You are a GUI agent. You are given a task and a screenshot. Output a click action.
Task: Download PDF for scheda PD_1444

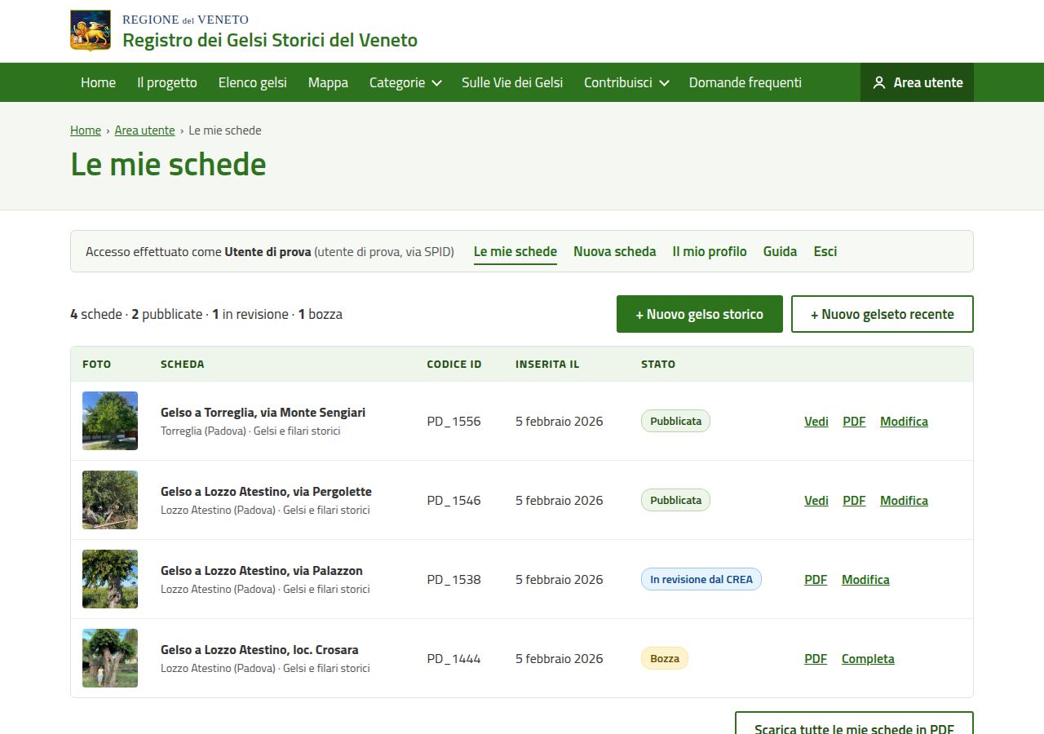816,659
